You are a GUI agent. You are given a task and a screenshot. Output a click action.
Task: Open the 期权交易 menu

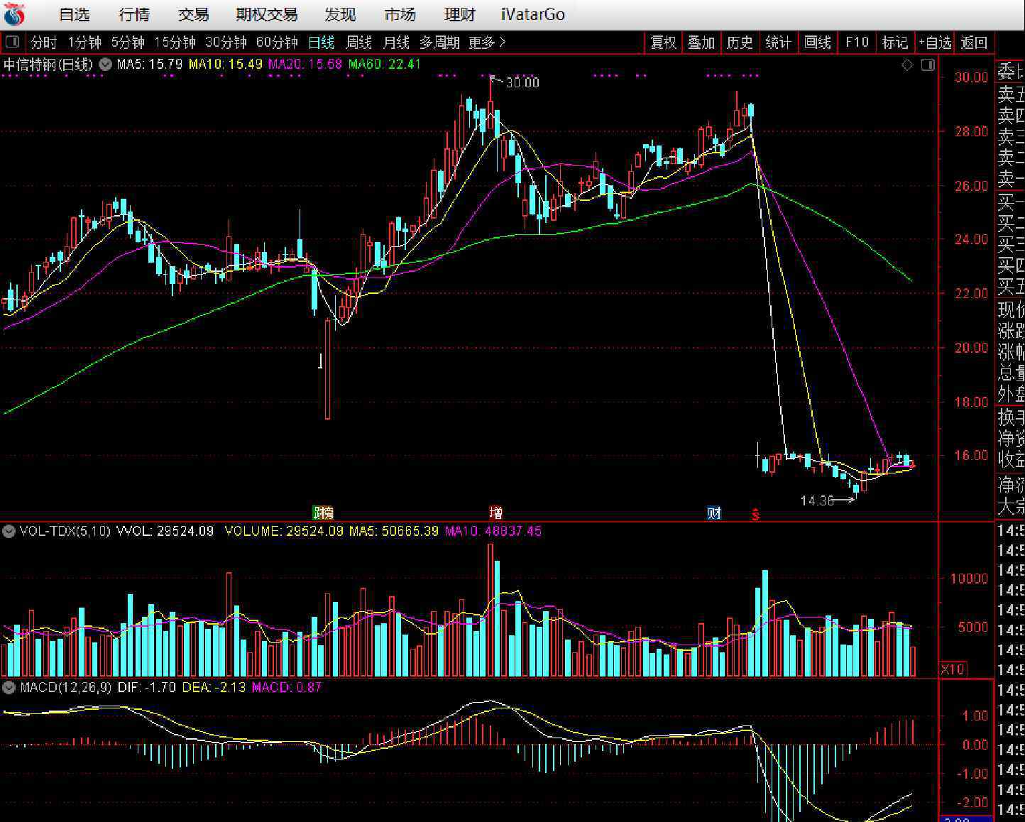pyautogui.click(x=267, y=15)
